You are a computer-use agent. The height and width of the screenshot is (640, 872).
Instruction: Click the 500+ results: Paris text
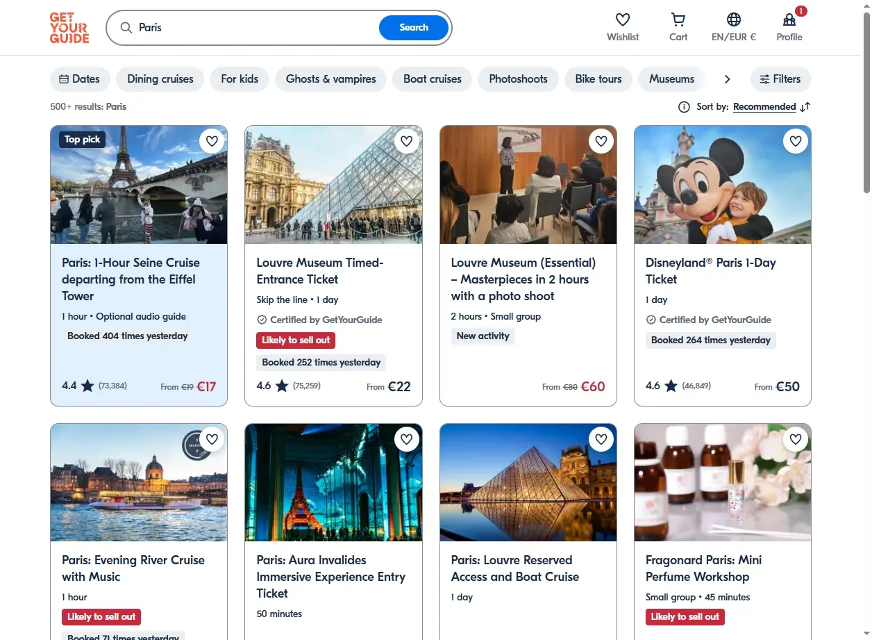point(88,107)
